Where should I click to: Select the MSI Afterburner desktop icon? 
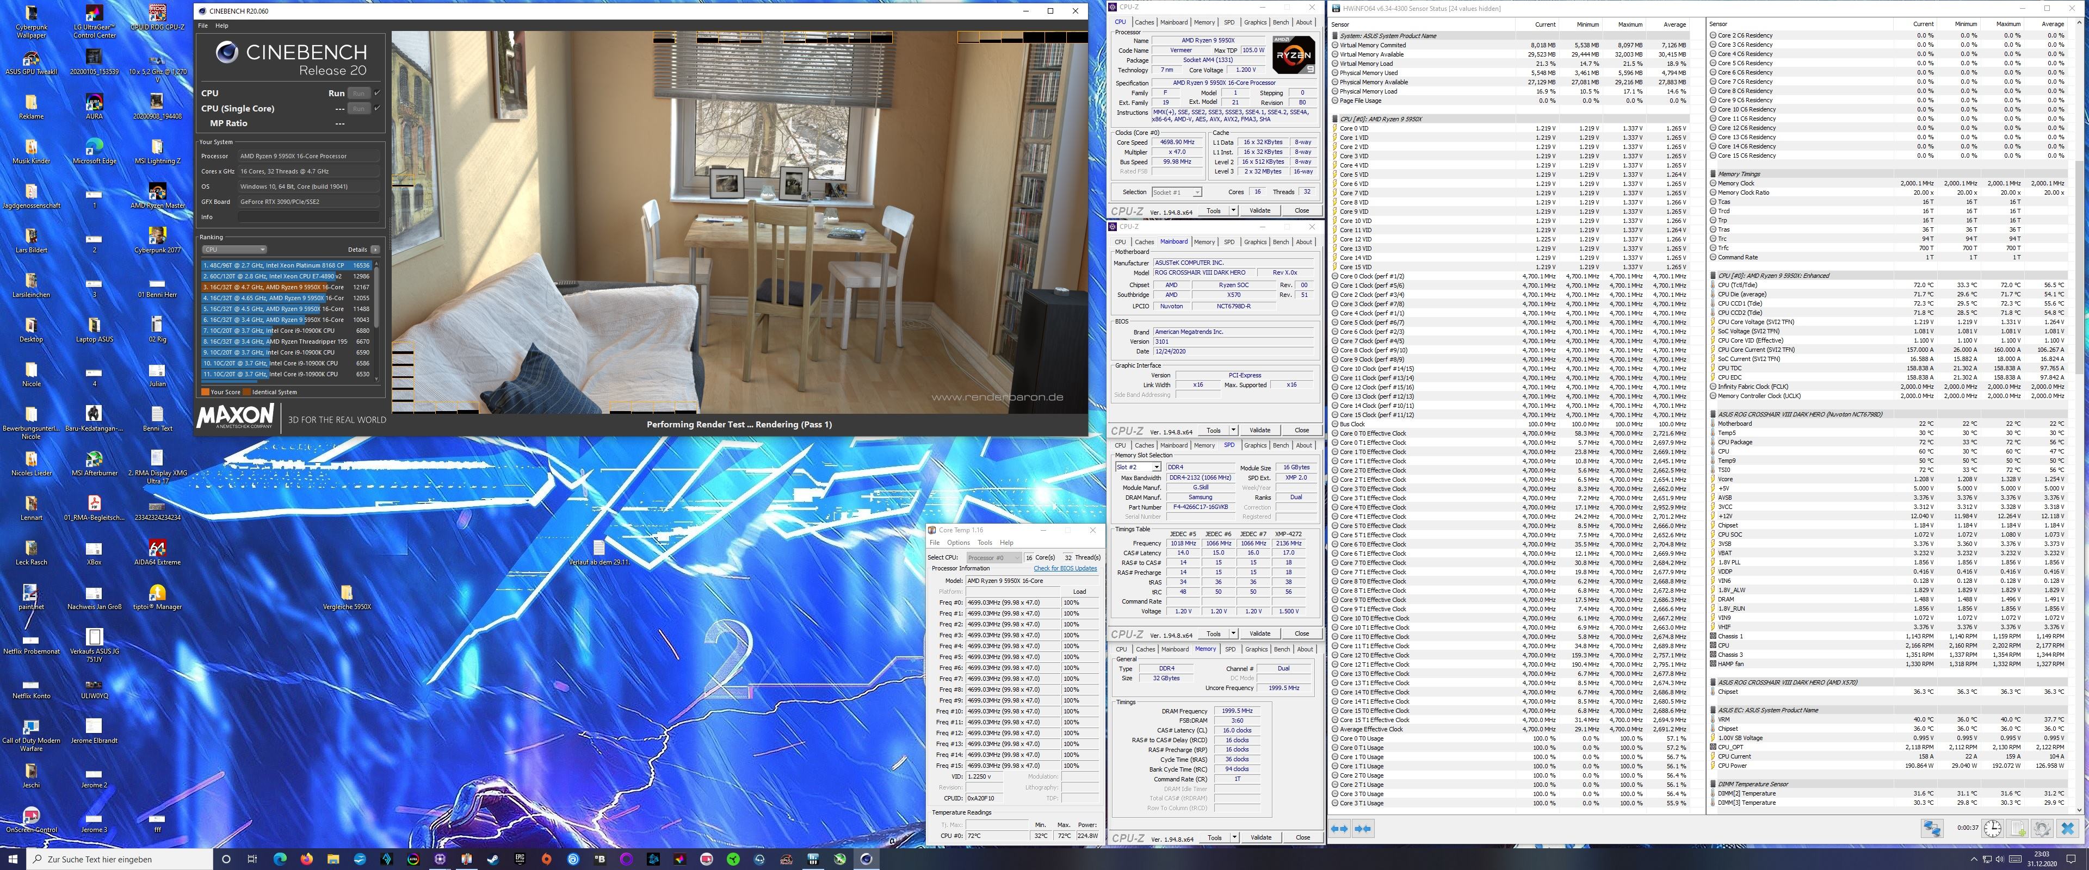[94, 463]
